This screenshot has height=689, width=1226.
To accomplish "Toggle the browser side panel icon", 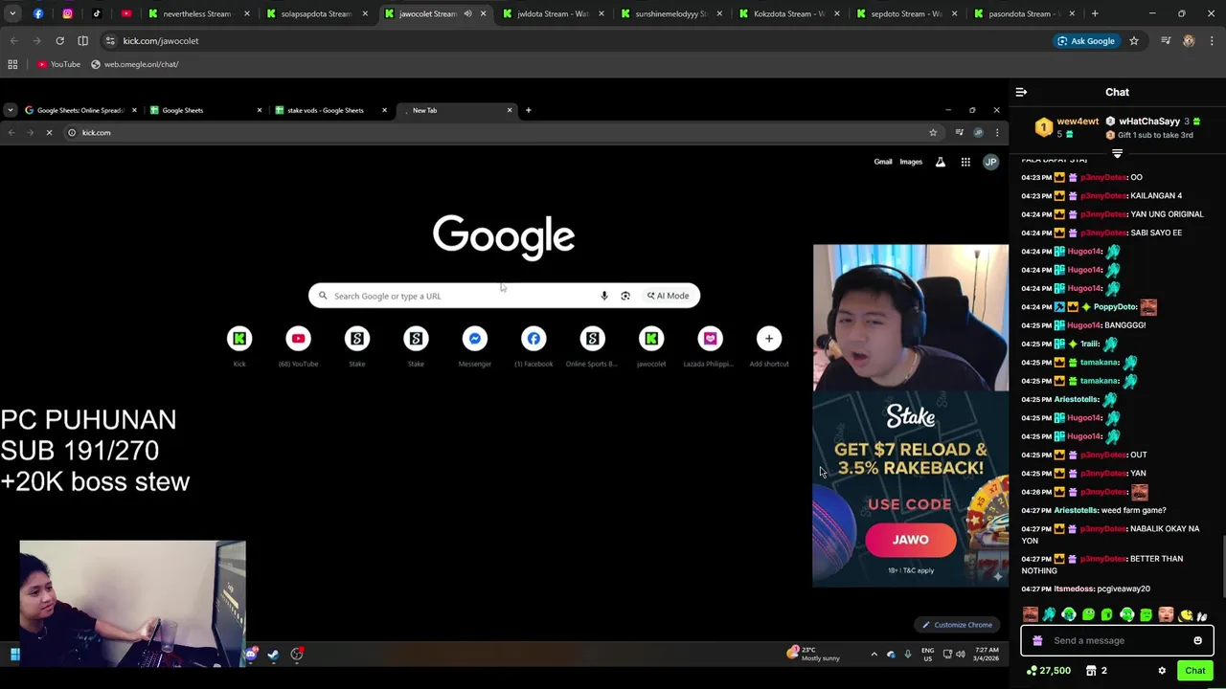I will [x=82, y=41].
